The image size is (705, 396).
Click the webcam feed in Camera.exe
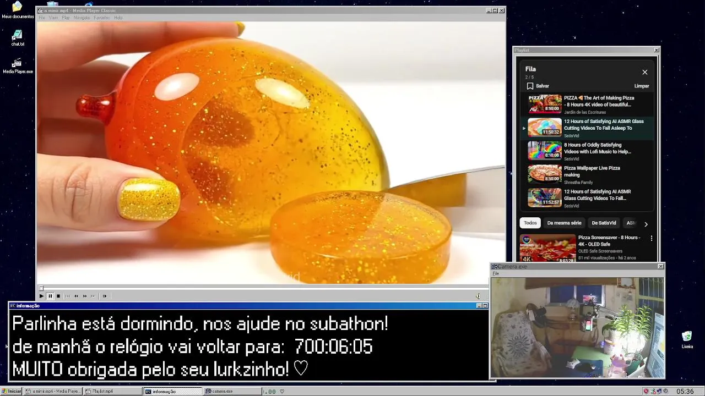[x=577, y=327]
